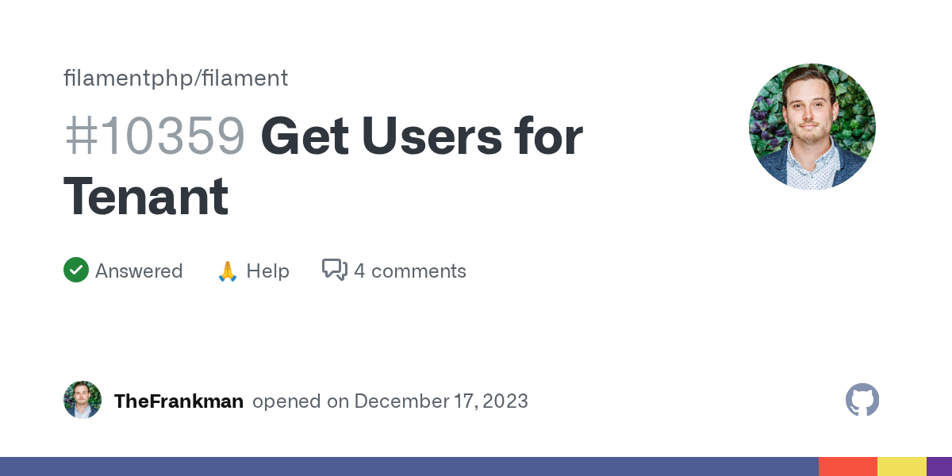The height and width of the screenshot is (476, 952).
Task: Open the filamentphp owner name link
Action: [129, 78]
